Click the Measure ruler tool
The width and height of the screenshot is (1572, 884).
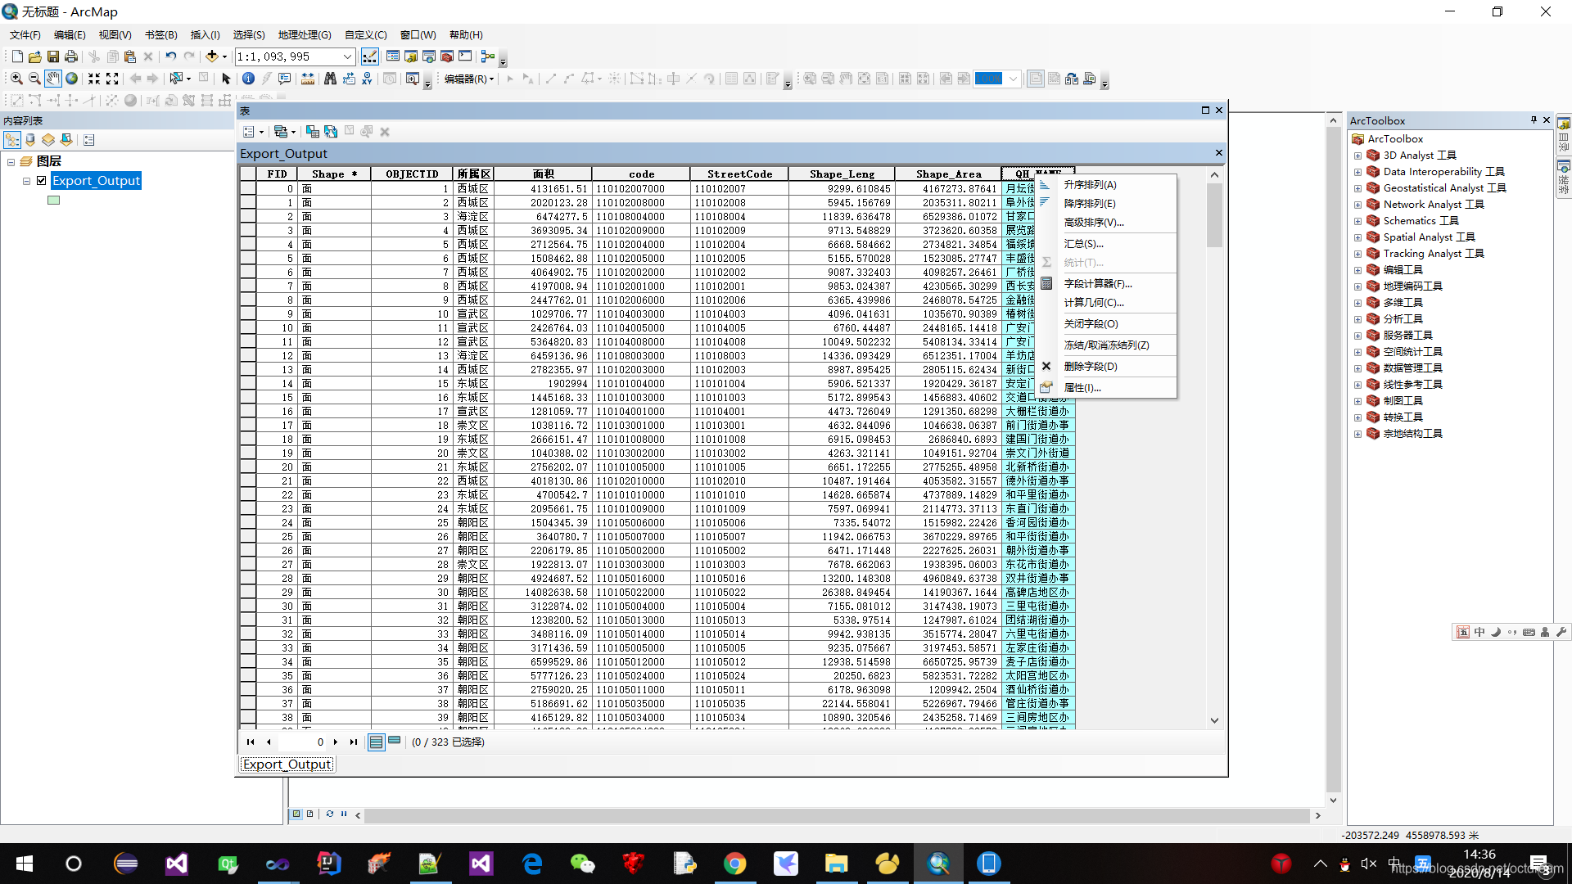click(x=307, y=79)
